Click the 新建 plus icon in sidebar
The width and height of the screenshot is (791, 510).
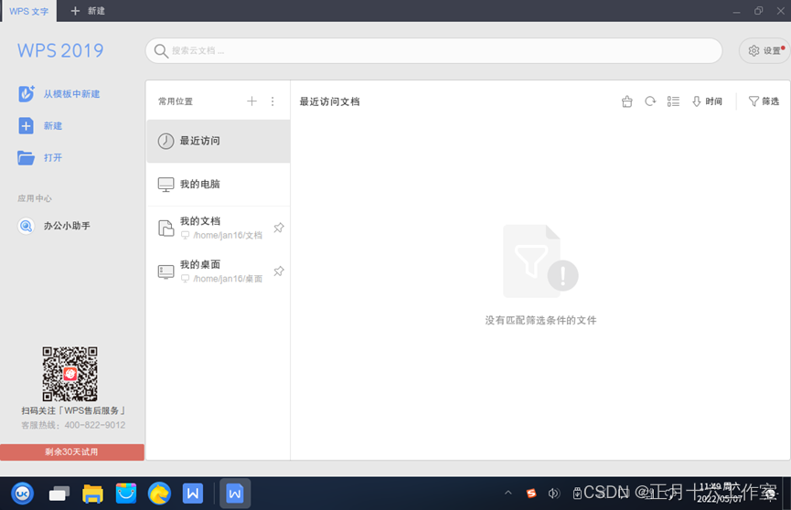(x=27, y=125)
